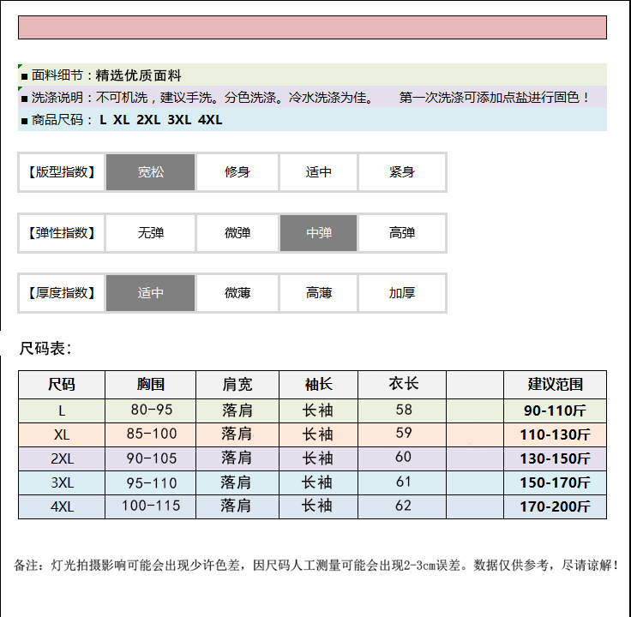Screen dimensions: 631x617
Task: Click the garment length 59 cell
Action: (403, 434)
